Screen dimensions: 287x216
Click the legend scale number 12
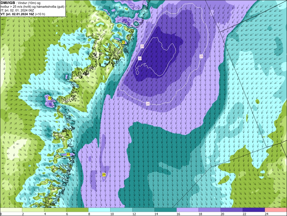pos(134,214)
